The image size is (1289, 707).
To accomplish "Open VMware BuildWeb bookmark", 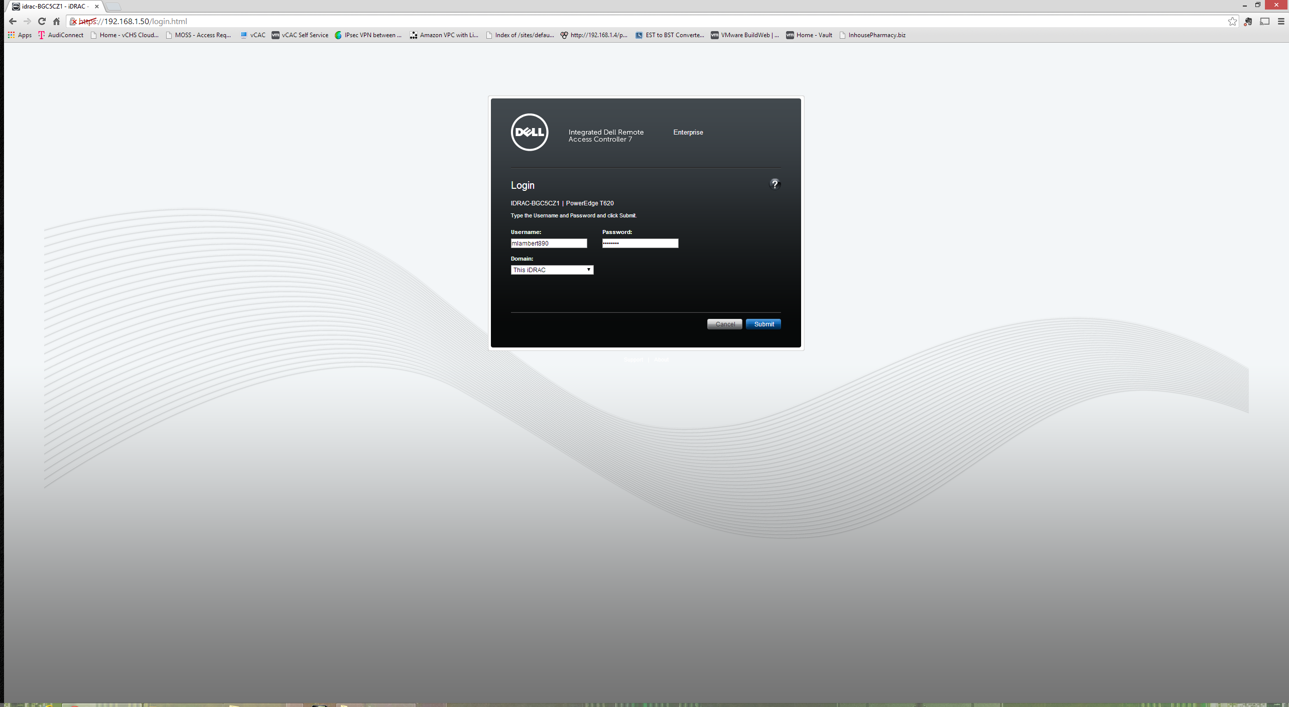I will (745, 35).
